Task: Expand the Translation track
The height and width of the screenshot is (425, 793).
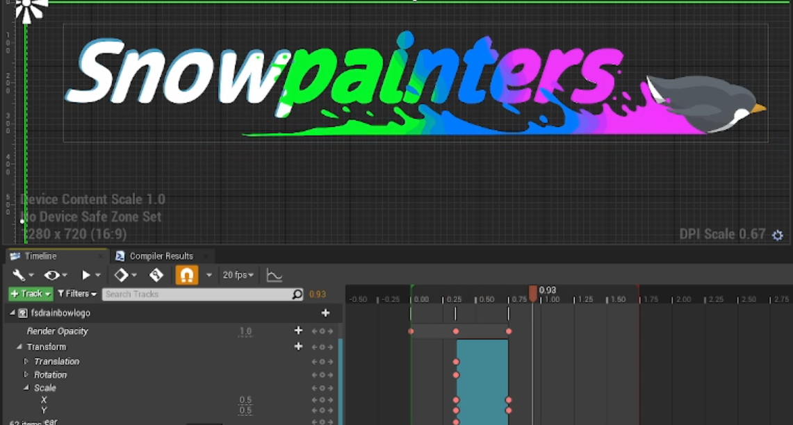Action: 26,362
